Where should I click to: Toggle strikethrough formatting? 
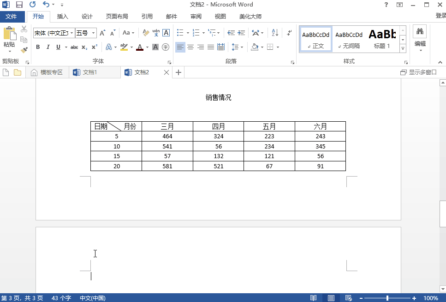[x=74, y=47]
